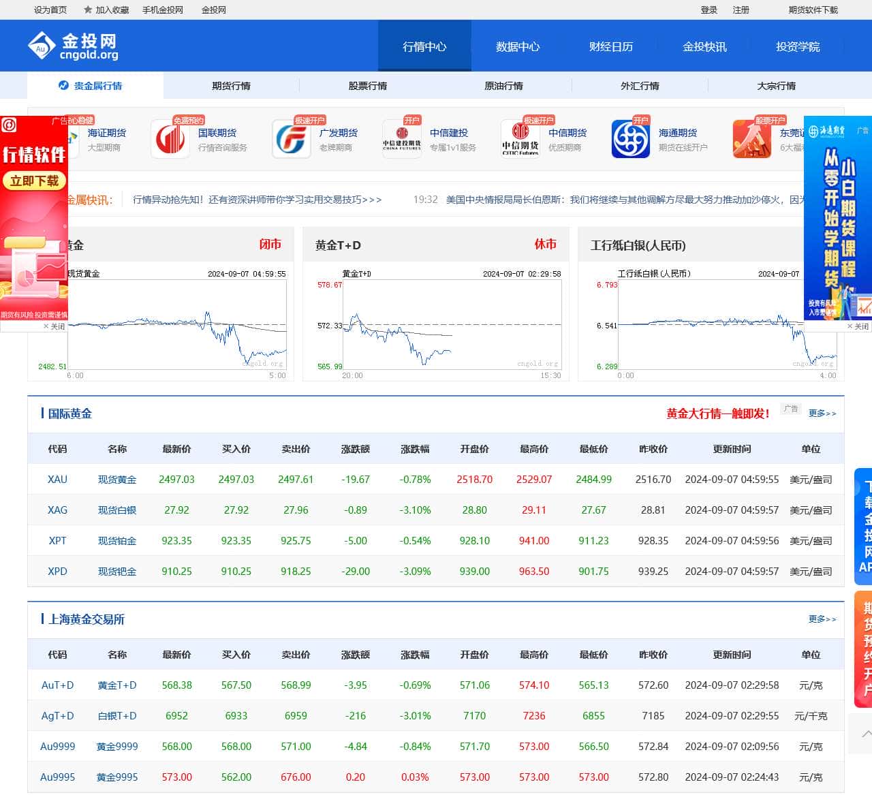This screenshot has height=795, width=872.
Task: Click the 东莞证券 logo icon
Action: tap(751, 138)
